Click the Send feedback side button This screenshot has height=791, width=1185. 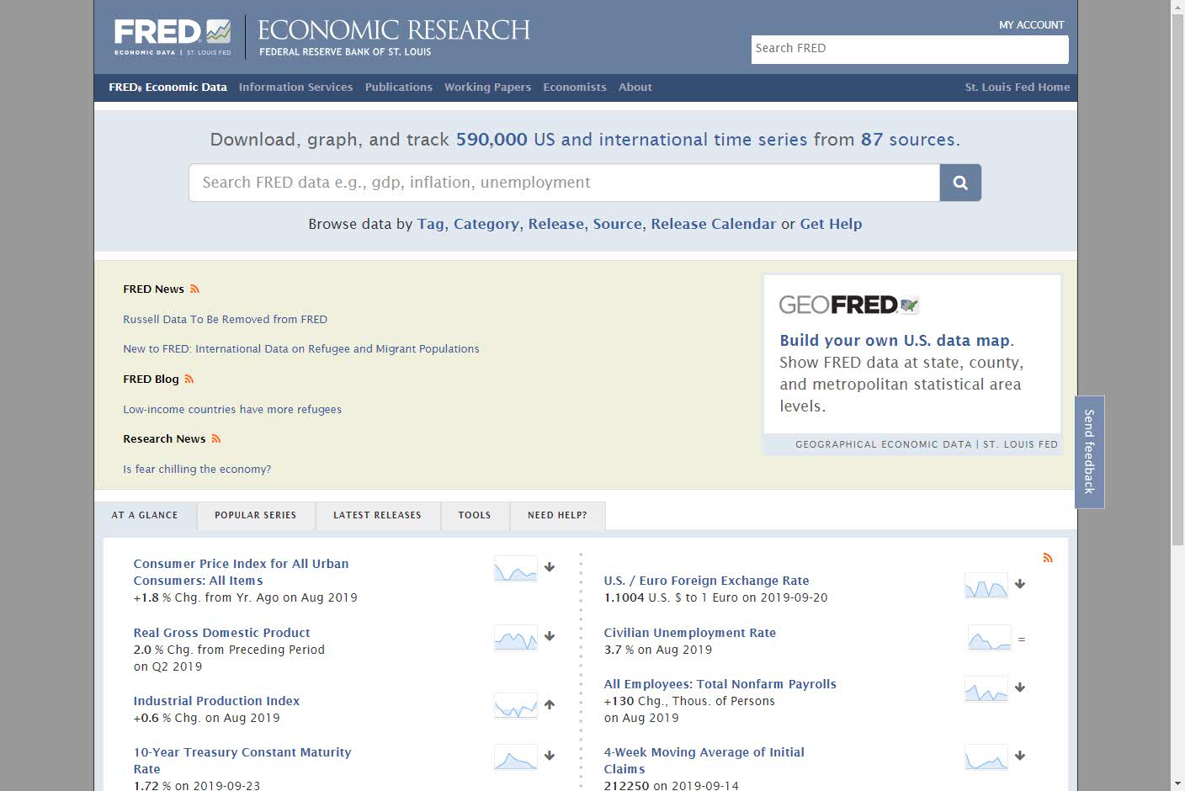(x=1089, y=452)
